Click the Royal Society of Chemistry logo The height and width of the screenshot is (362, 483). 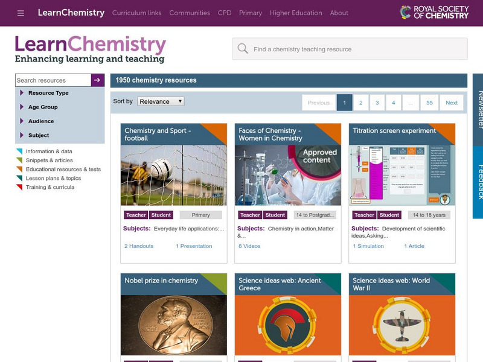[x=433, y=12]
